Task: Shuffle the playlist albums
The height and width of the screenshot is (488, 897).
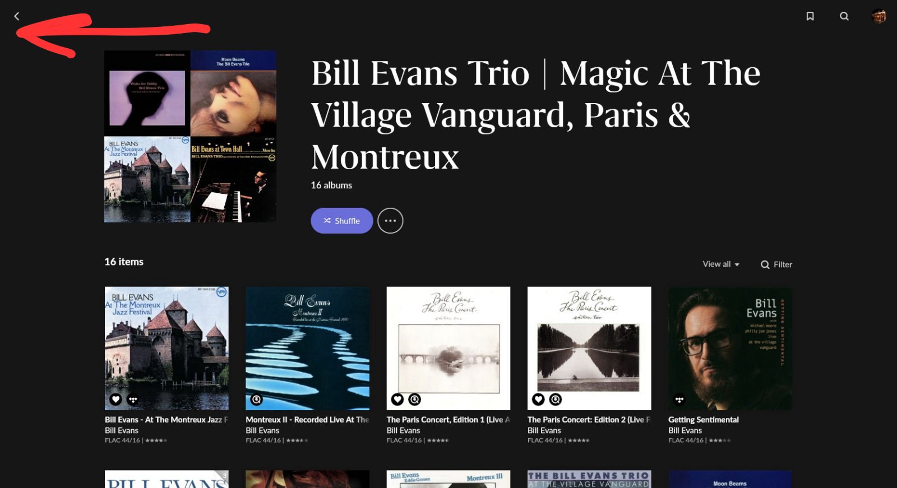Action: (x=342, y=221)
